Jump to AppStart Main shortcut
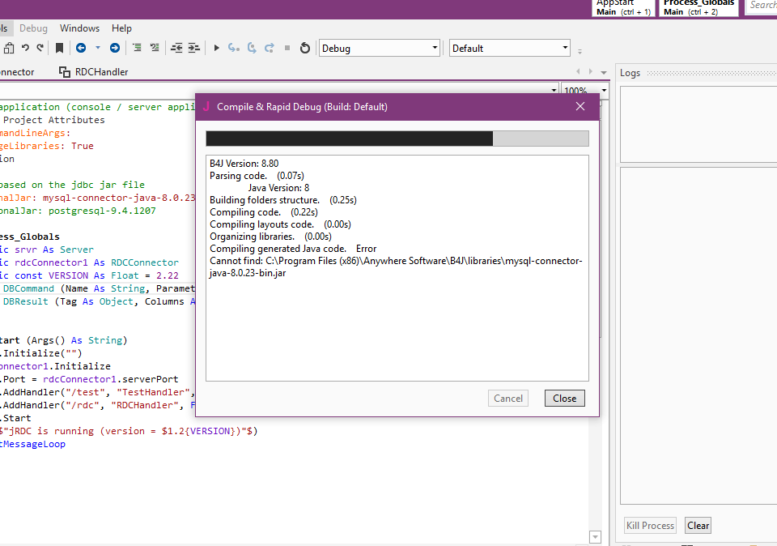The width and height of the screenshot is (777, 546). click(623, 7)
